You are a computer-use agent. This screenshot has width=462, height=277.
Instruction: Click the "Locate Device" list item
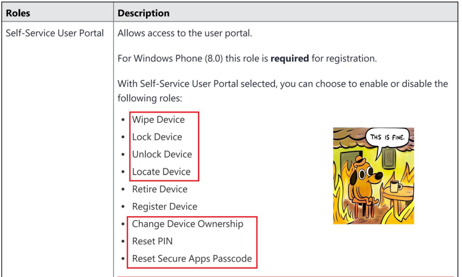tap(161, 172)
